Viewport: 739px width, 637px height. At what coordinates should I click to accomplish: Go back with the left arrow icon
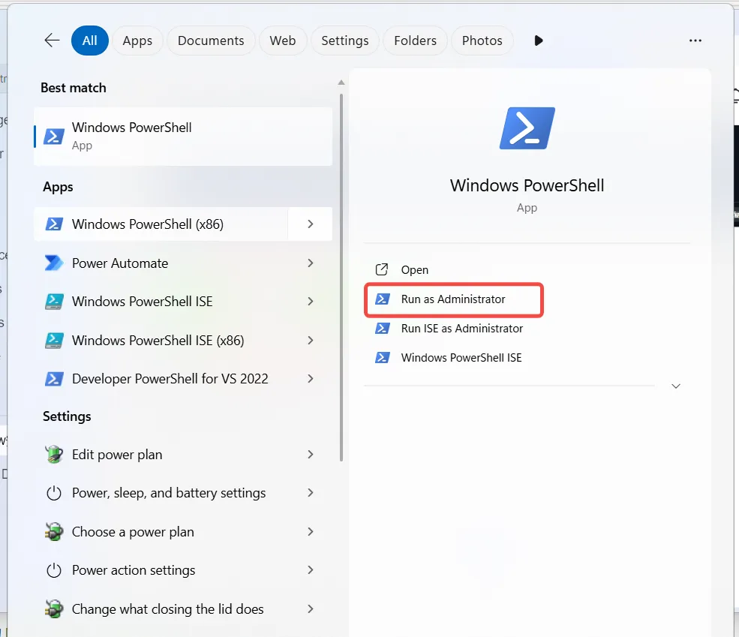(52, 41)
